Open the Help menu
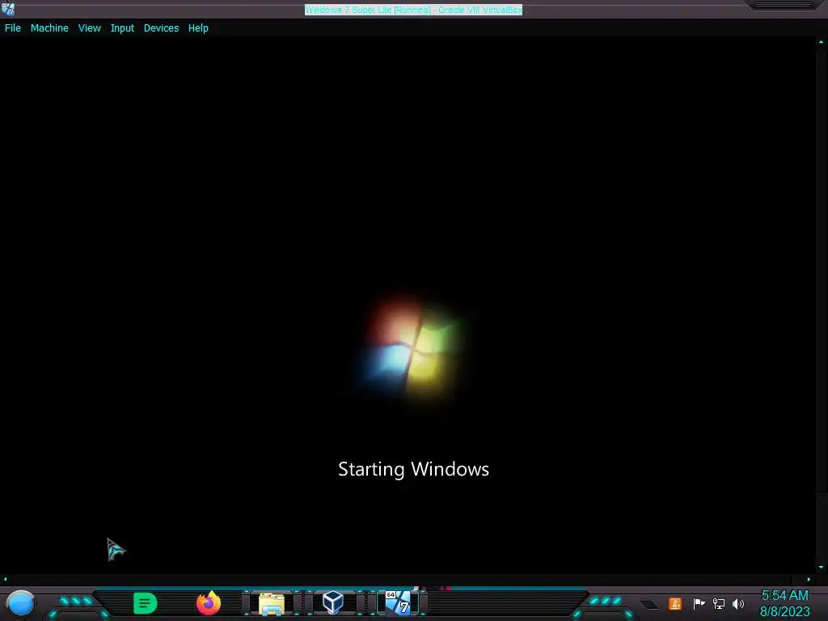Image resolution: width=828 pixels, height=621 pixels. tap(198, 28)
